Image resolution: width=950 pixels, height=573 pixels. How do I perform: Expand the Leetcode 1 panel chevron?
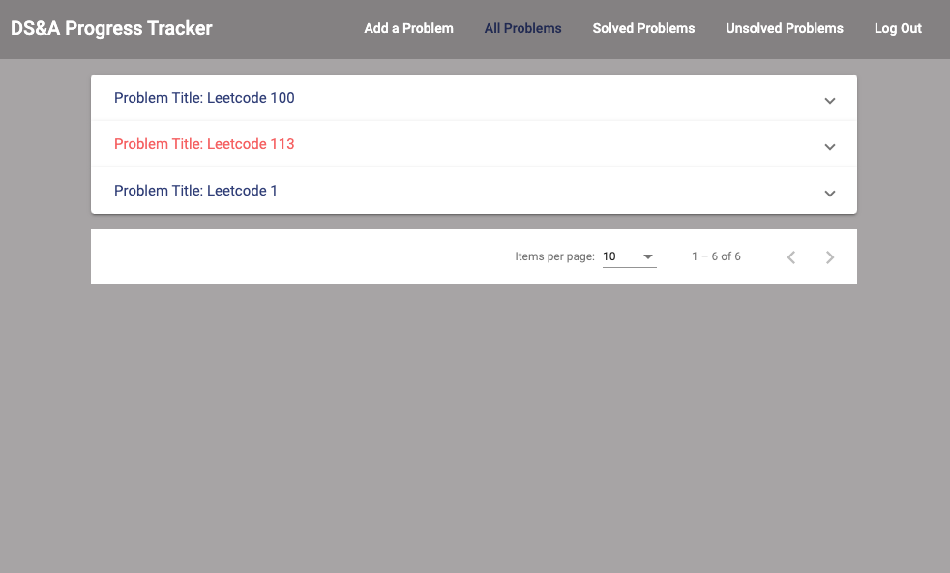(x=829, y=194)
